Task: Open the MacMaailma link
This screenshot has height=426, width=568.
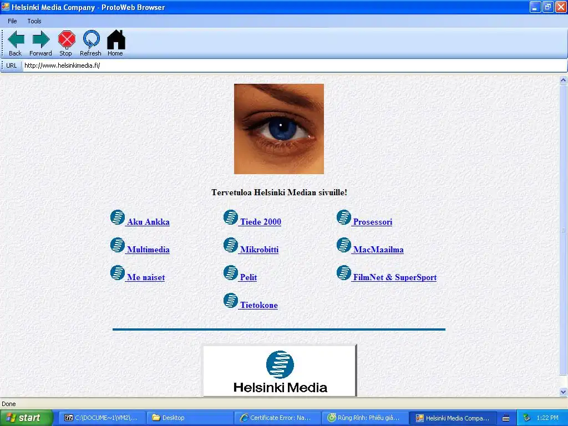Action: [378, 250]
